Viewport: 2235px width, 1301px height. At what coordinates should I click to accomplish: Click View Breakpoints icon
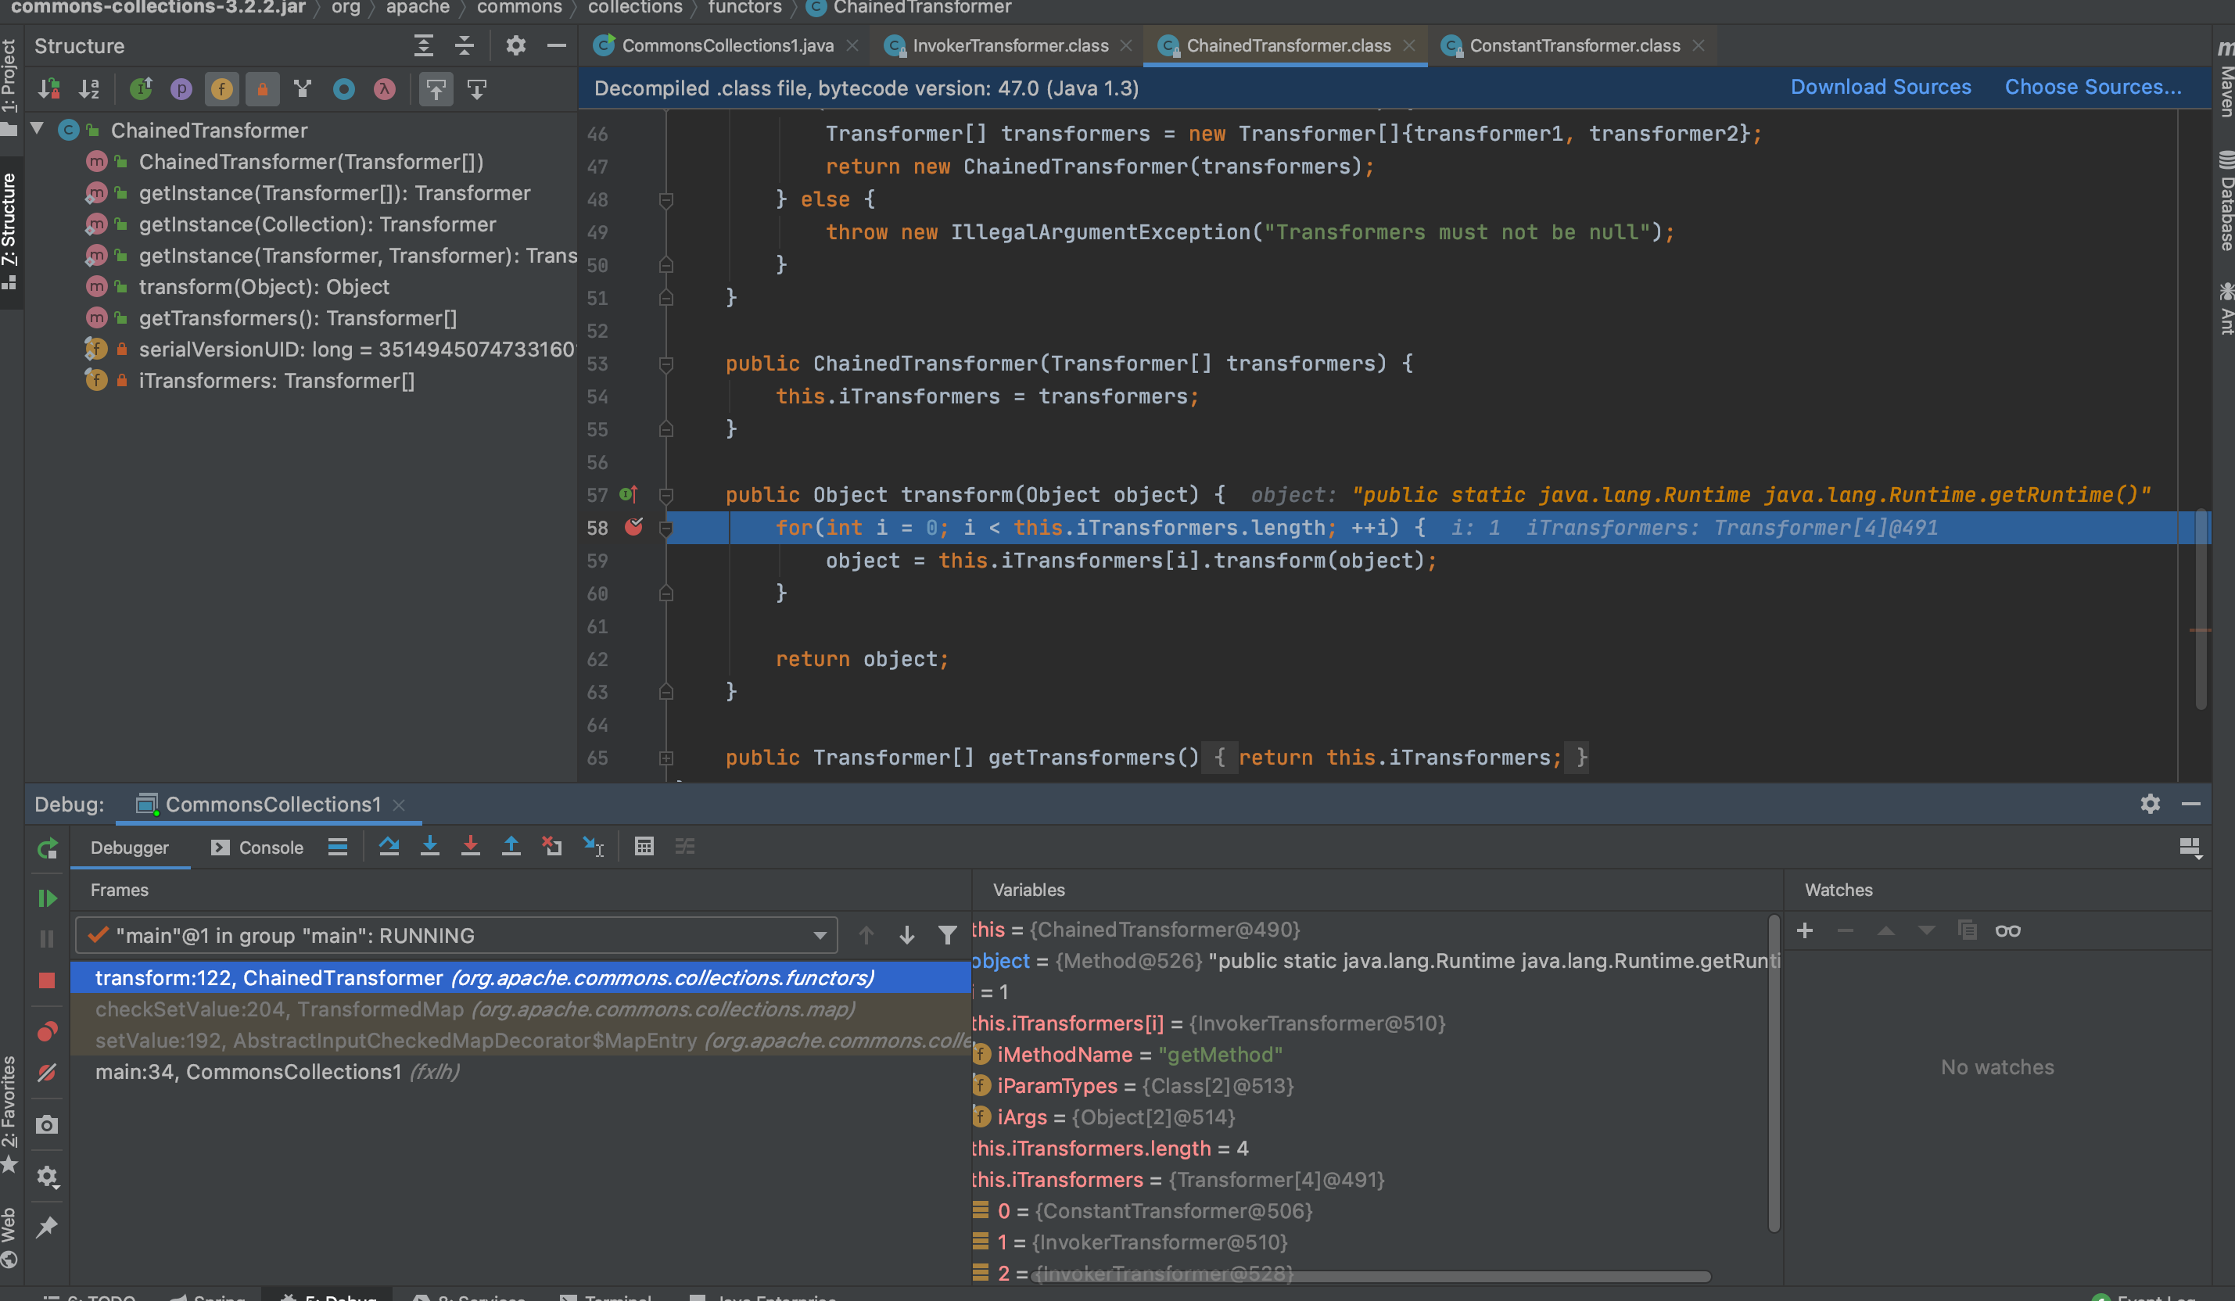tap(47, 1030)
